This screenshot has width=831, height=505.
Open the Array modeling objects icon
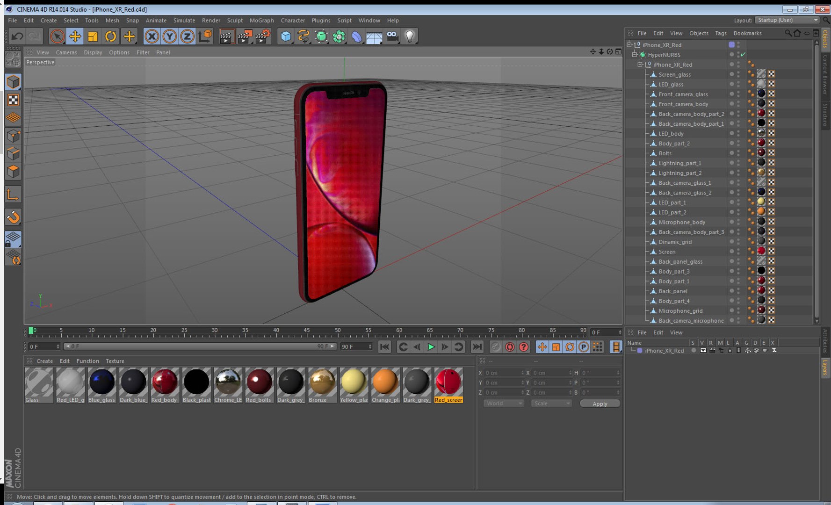(x=339, y=36)
